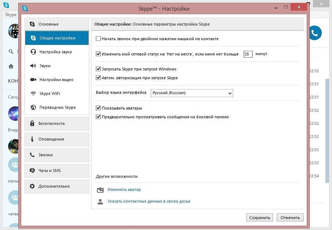Click the camera icon for video settings

33,80
